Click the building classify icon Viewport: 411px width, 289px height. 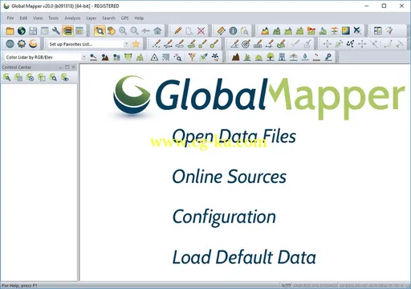(282, 57)
